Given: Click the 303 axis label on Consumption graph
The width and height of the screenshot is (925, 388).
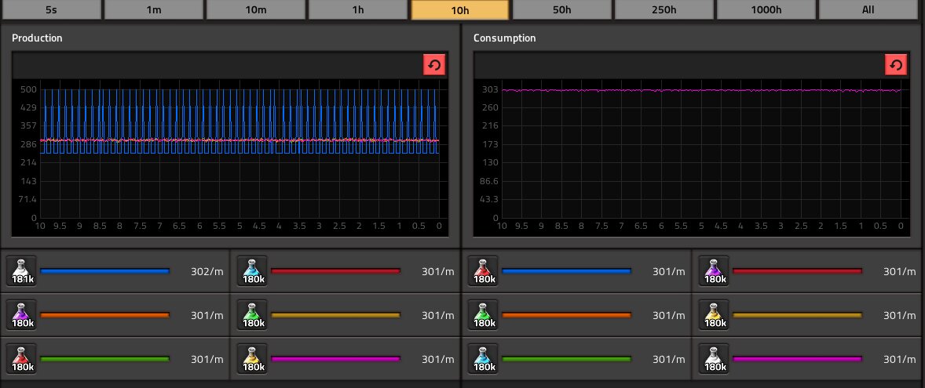Looking at the screenshot, I should [x=491, y=89].
